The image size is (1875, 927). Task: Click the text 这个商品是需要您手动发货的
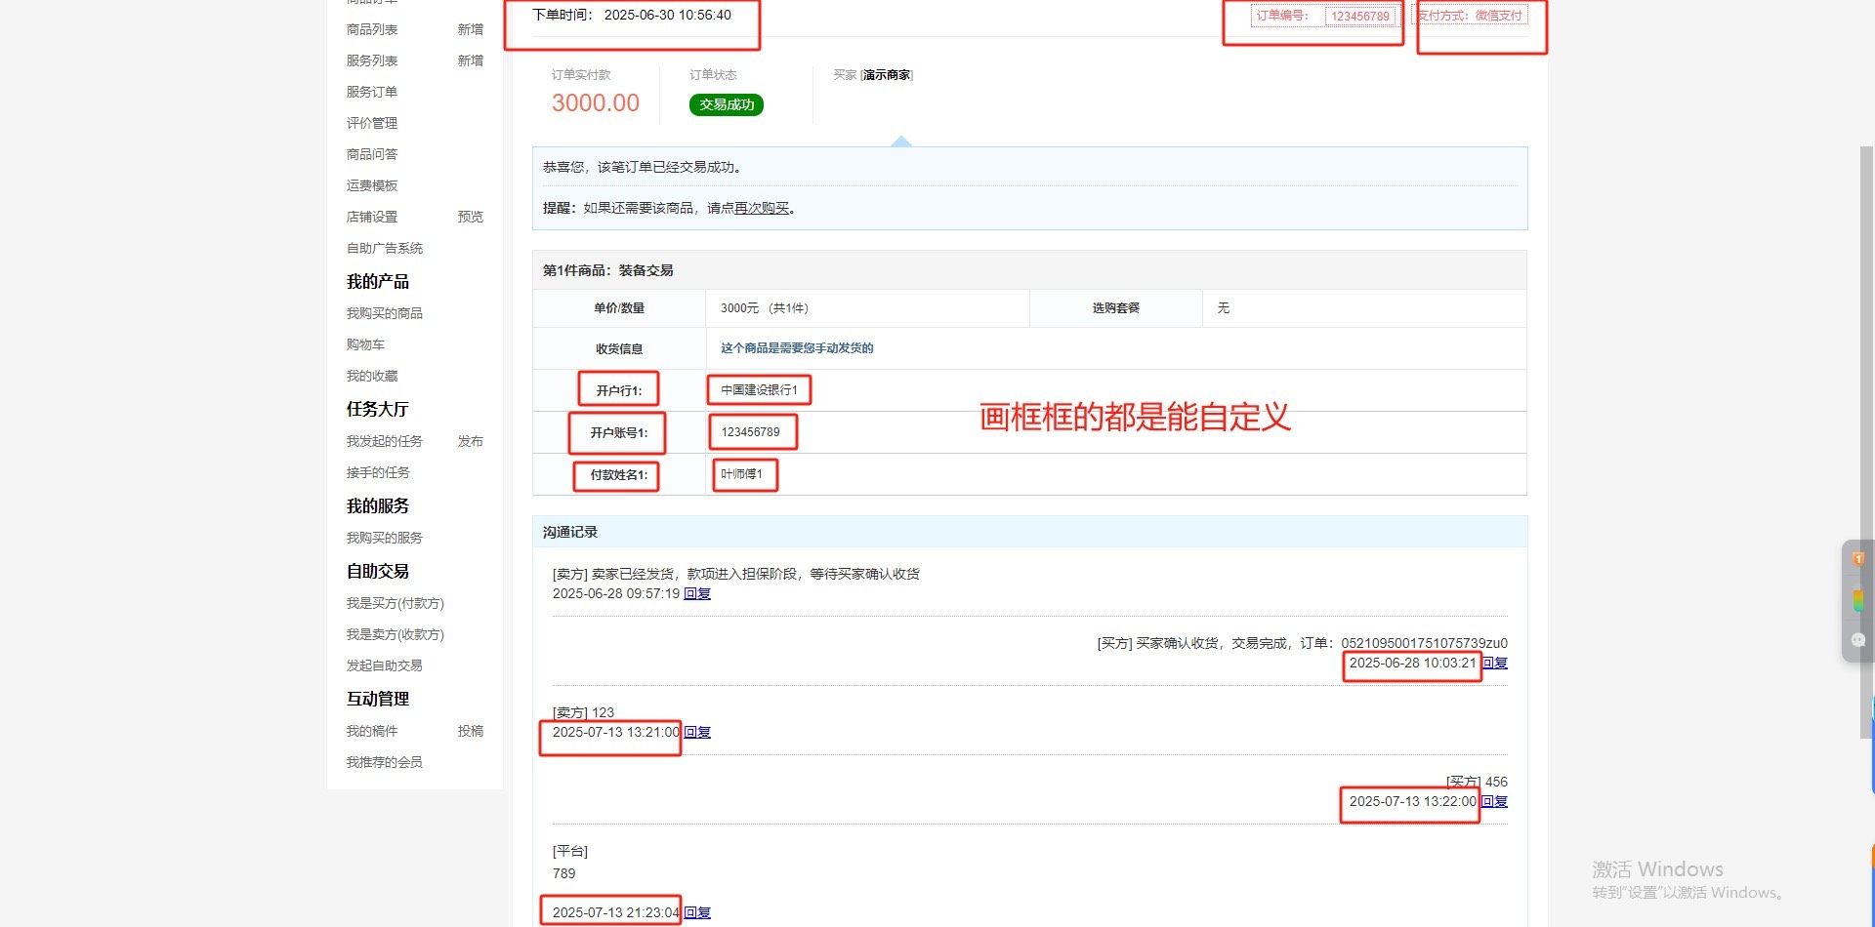pyautogui.click(x=797, y=348)
